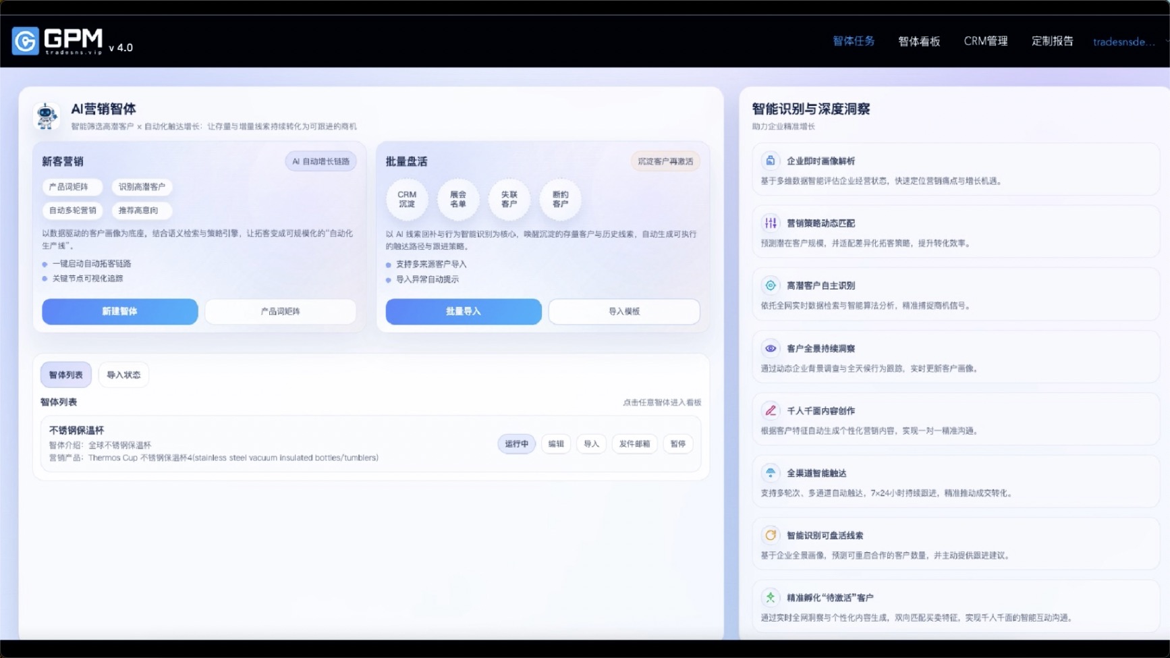
Task: Select the CRM沉淀 circle option
Action: click(407, 200)
